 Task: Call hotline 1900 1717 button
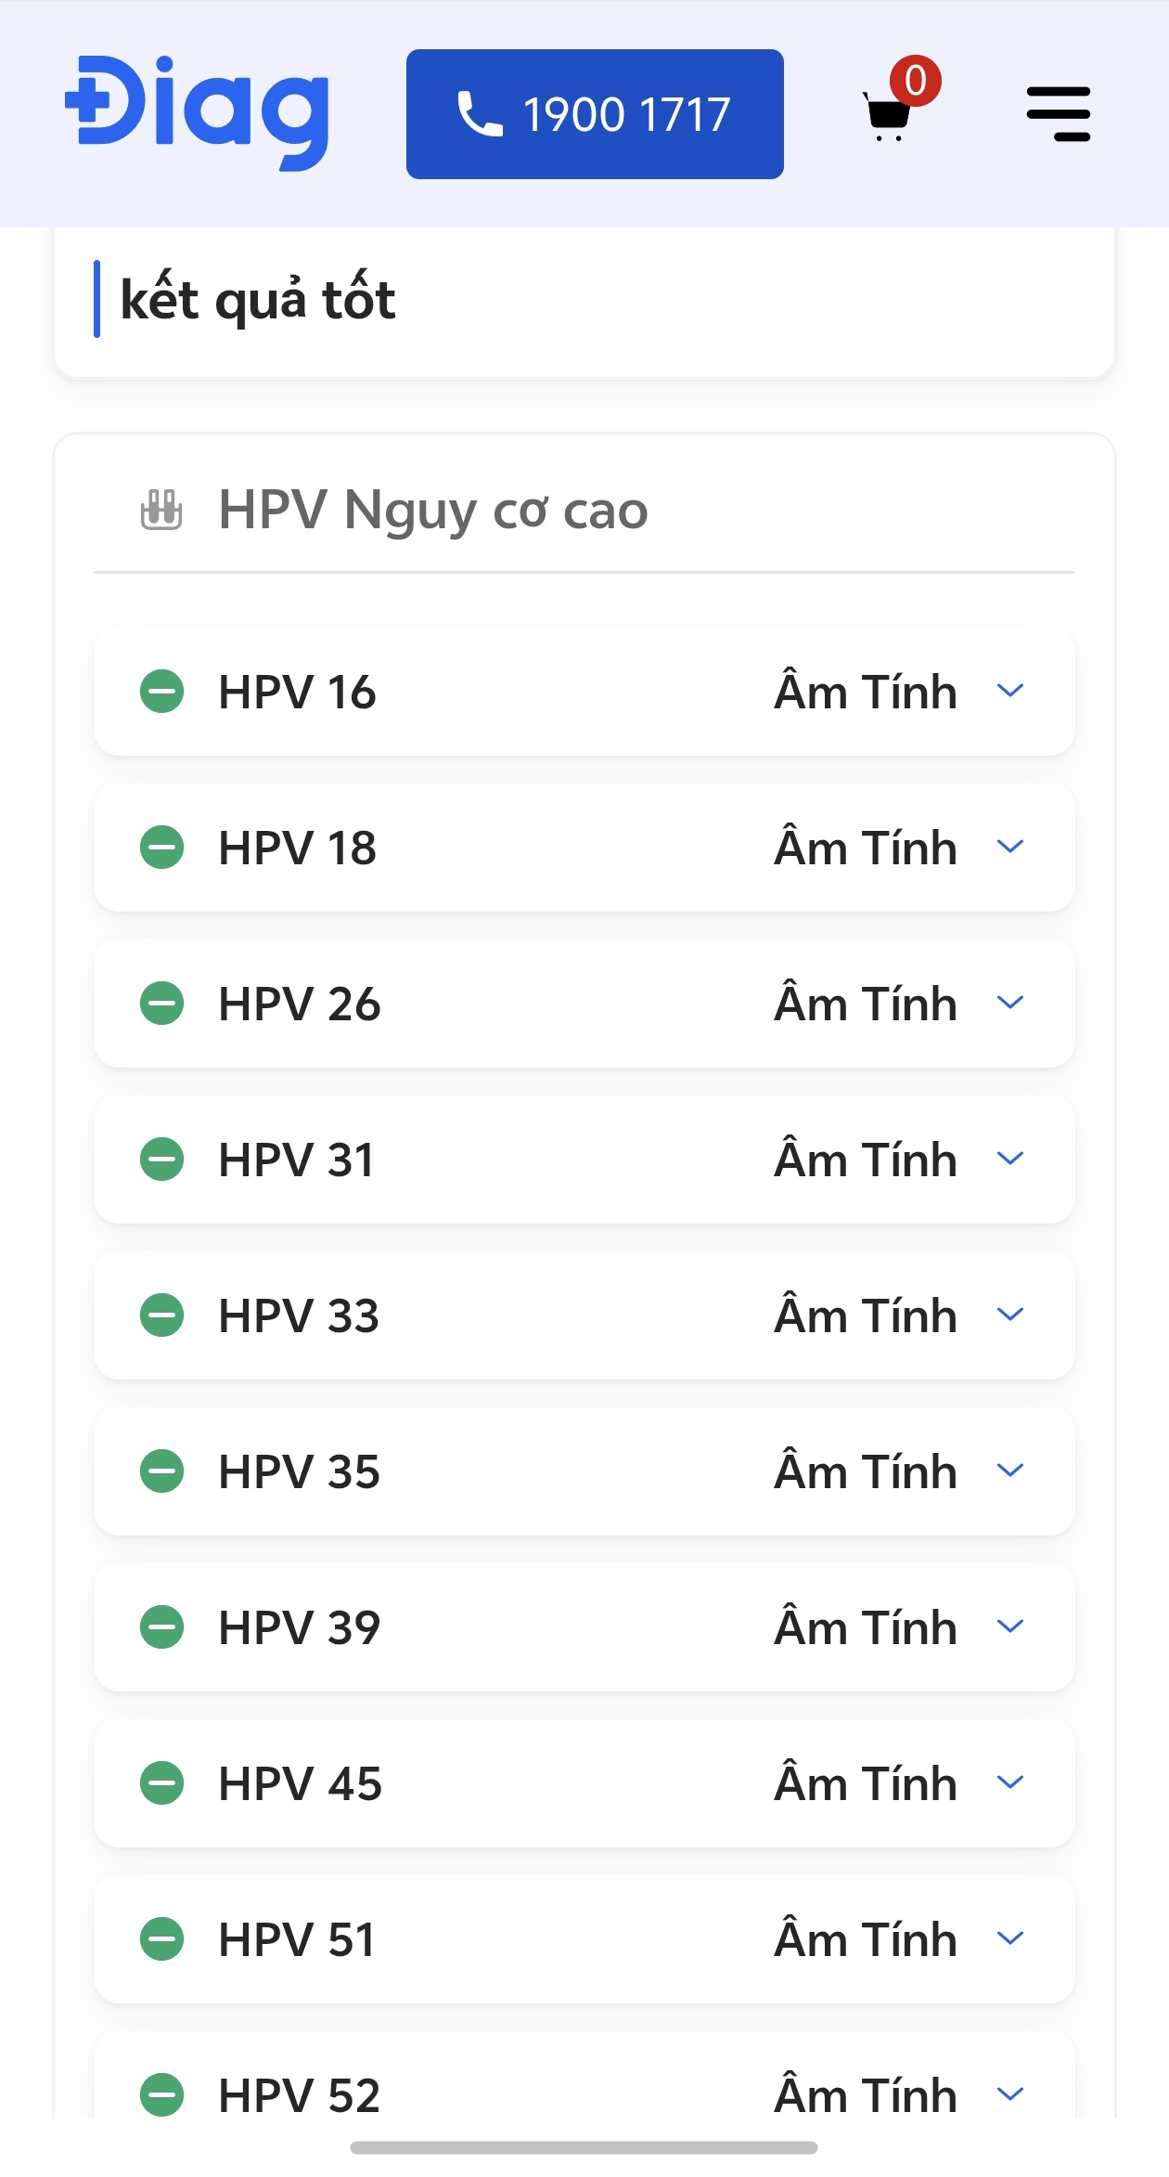(x=595, y=114)
